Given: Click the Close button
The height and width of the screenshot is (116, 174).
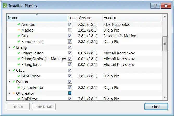Looking at the screenshot, I should pyautogui.click(x=156, y=107).
